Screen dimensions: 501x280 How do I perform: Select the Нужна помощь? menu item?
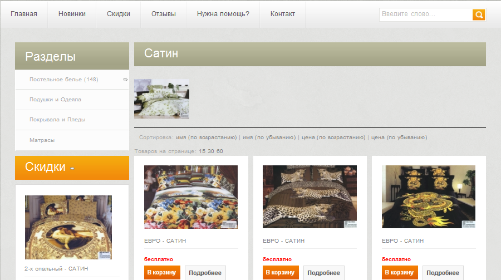pyautogui.click(x=223, y=14)
